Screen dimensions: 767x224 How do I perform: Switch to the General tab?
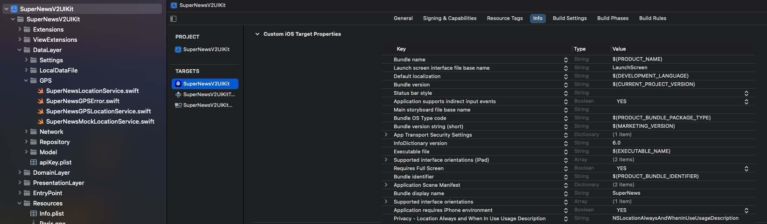coord(403,18)
